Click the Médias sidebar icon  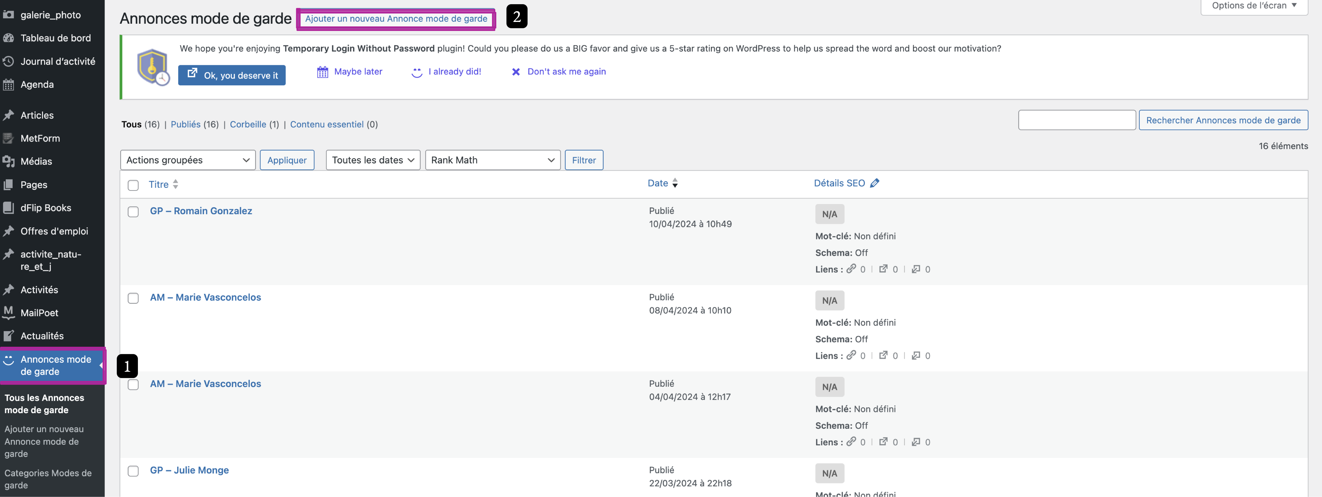(x=8, y=161)
